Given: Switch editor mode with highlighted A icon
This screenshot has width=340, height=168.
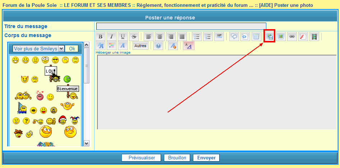Looking at the screenshot, I should 189,46.
